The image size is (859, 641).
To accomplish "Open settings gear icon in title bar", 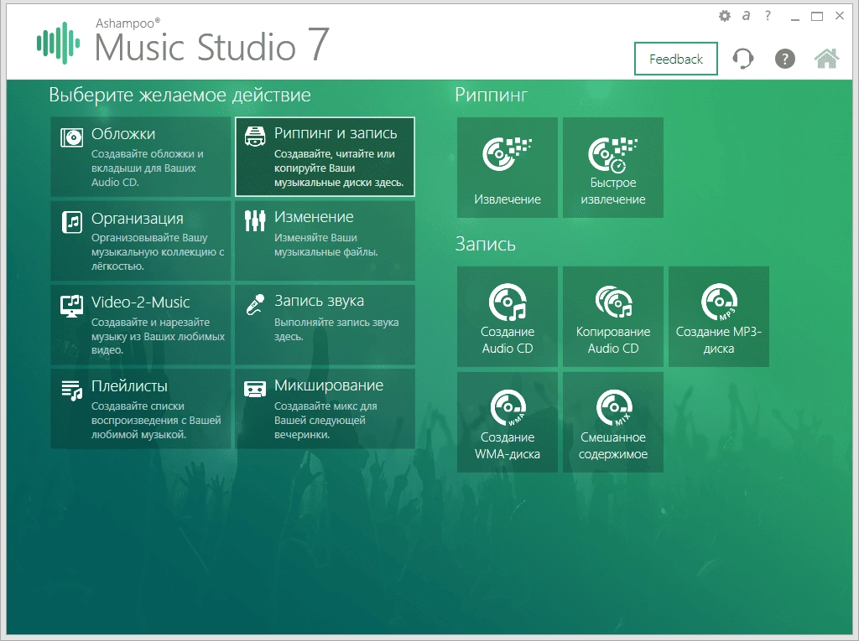I will click(725, 16).
